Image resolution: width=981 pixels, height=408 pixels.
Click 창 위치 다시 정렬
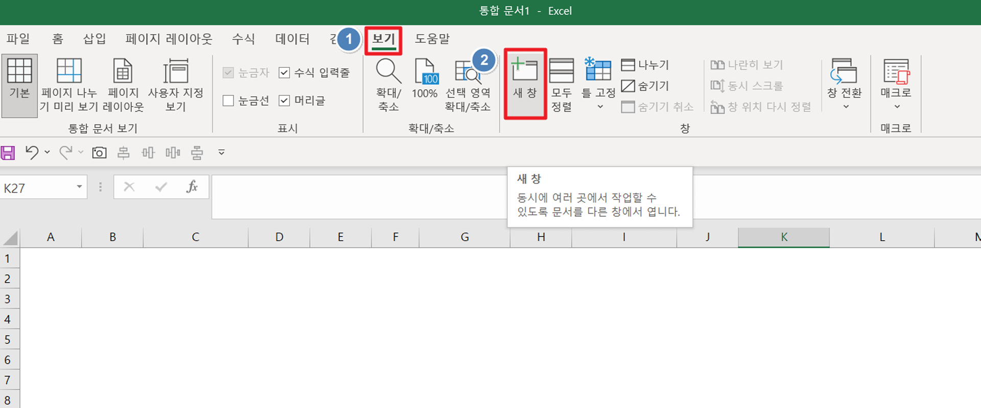coord(761,107)
